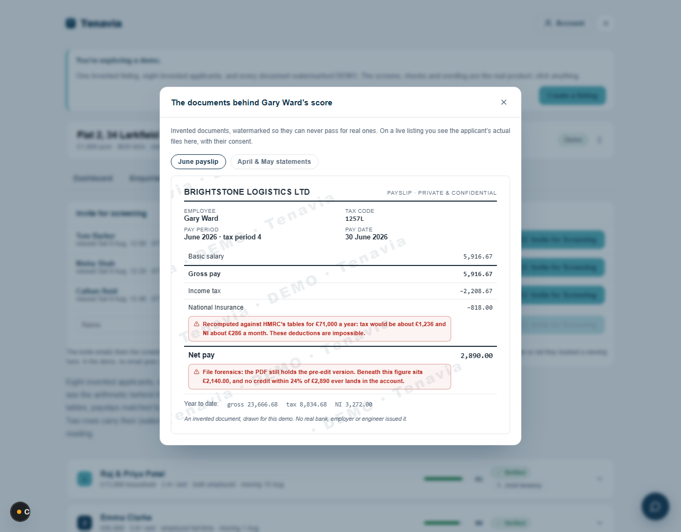Click the 5,916.67 amount in Gross pay row
The width and height of the screenshot is (681, 532).
coord(478,274)
